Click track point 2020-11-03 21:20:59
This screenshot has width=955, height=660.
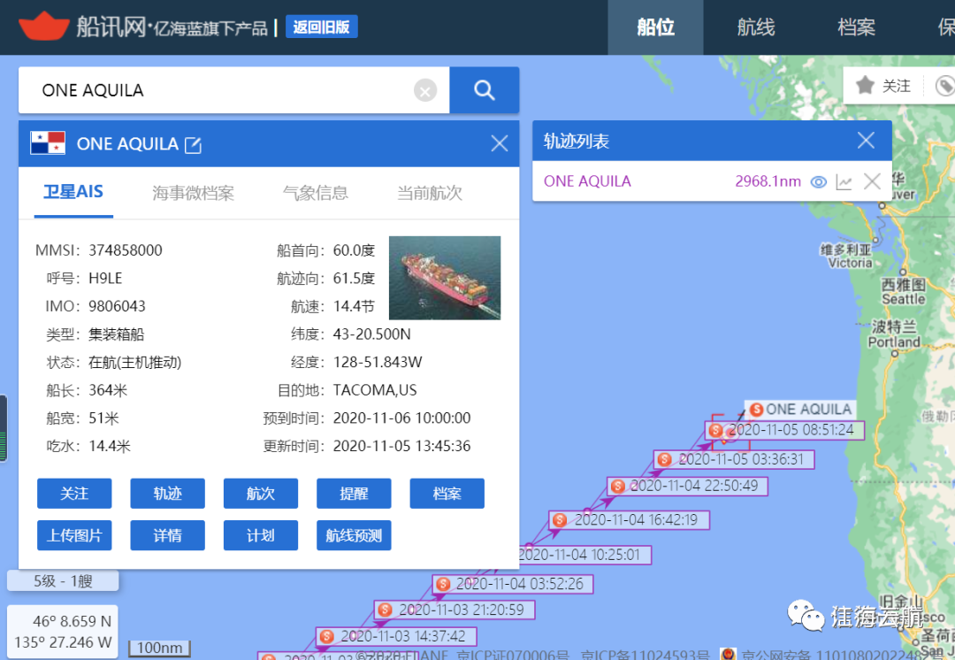455,610
